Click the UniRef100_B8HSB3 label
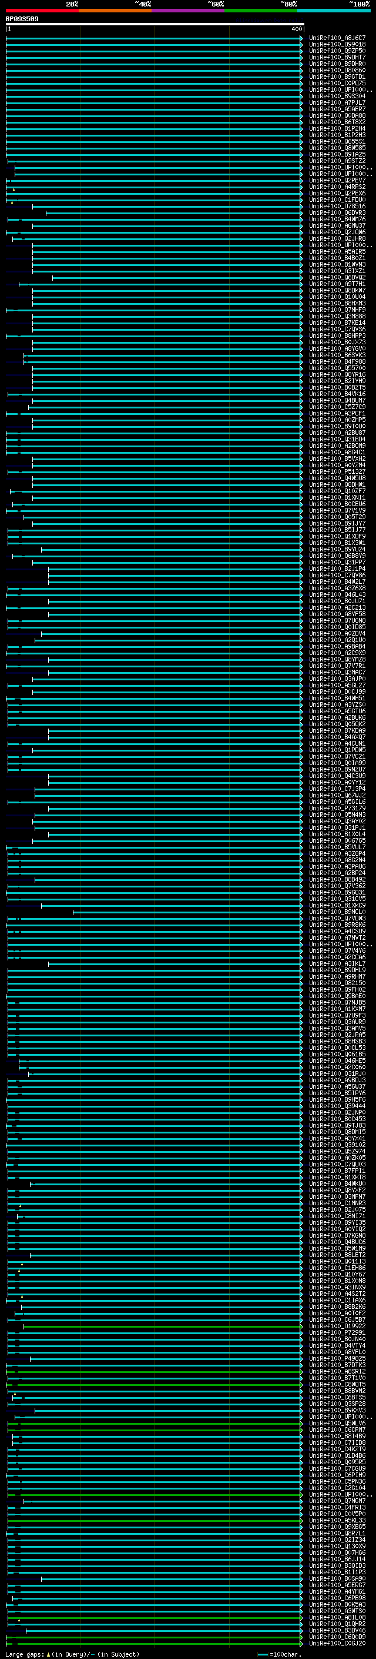 click(337, 1042)
